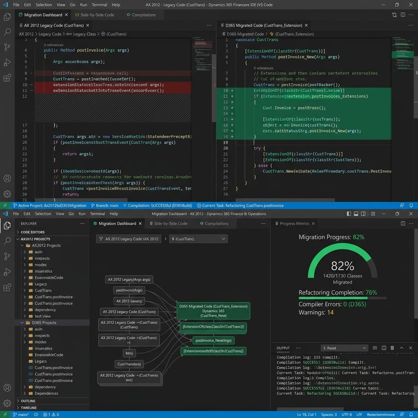418x418 pixels.
Task: Click the 82% migration progress gauge
Action: click(342, 261)
